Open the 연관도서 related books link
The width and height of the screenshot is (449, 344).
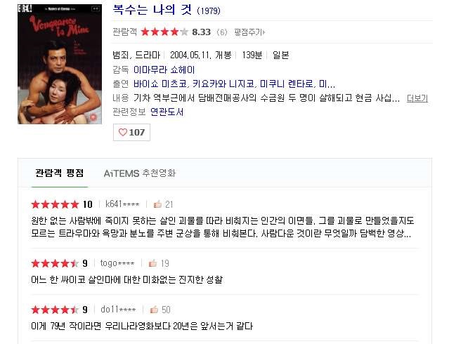[x=167, y=112]
